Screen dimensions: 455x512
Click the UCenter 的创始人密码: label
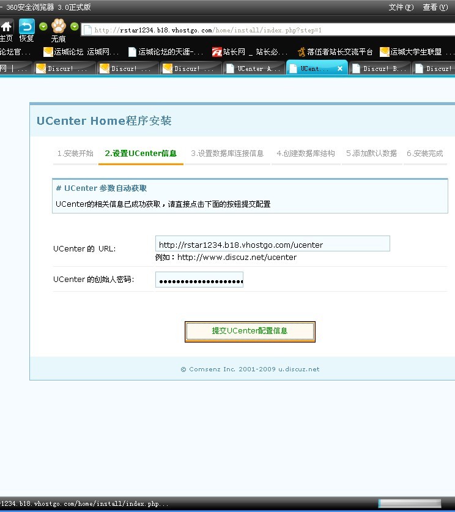point(94,280)
